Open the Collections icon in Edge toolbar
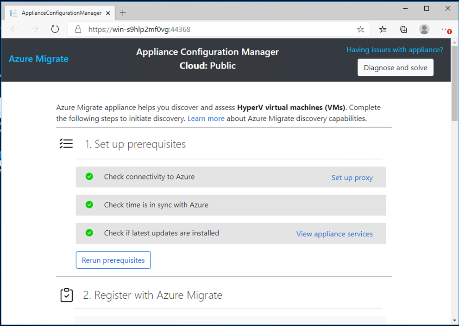The height and width of the screenshot is (326, 459). 403,29
